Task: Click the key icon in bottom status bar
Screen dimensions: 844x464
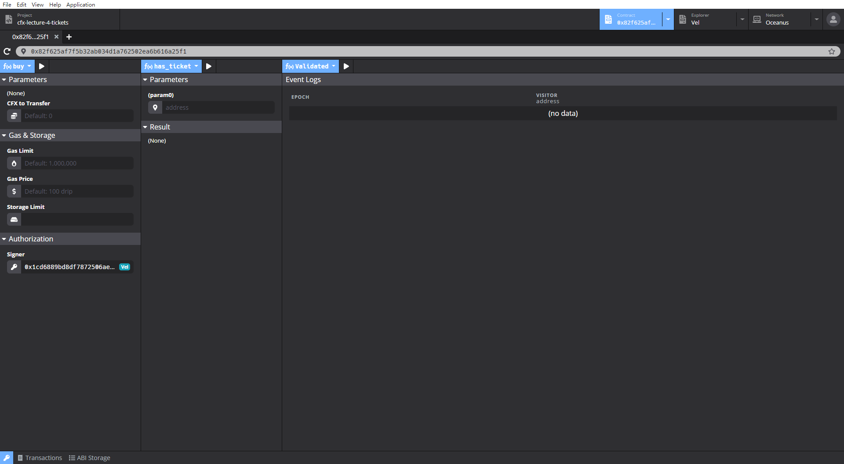Action: [x=7, y=458]
